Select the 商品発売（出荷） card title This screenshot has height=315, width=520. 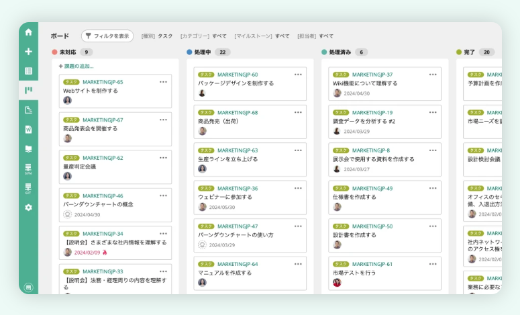219,121
